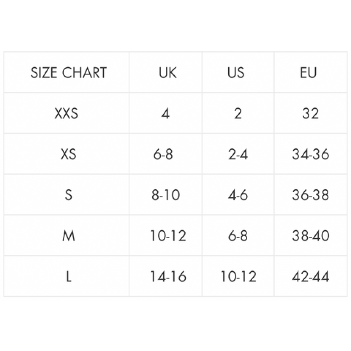Select the M size row label
351x351 pixels.
pos(69,236)
